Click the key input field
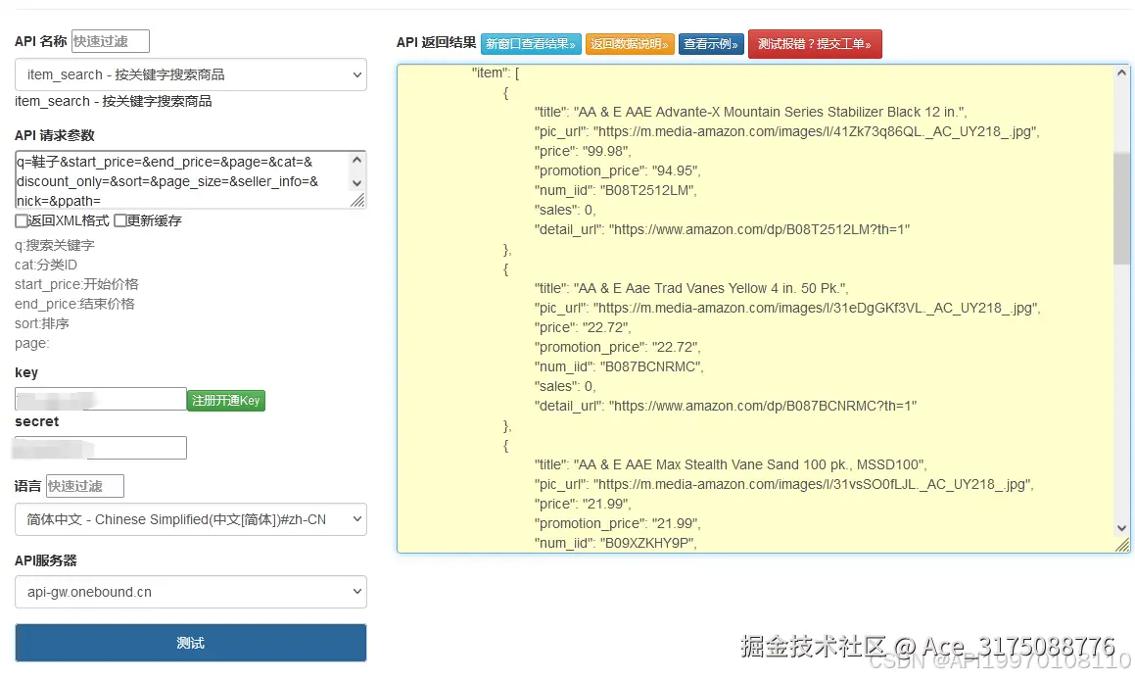Screen dimensions: 1135x680 pyautogui.click(x=101, y=399)
